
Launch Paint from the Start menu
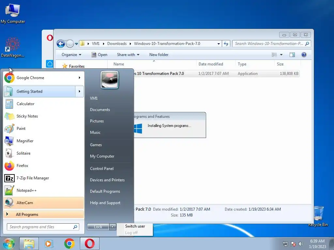coord(44,128)
